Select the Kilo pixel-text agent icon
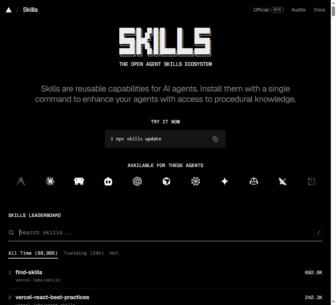 (x=312, y=181)
